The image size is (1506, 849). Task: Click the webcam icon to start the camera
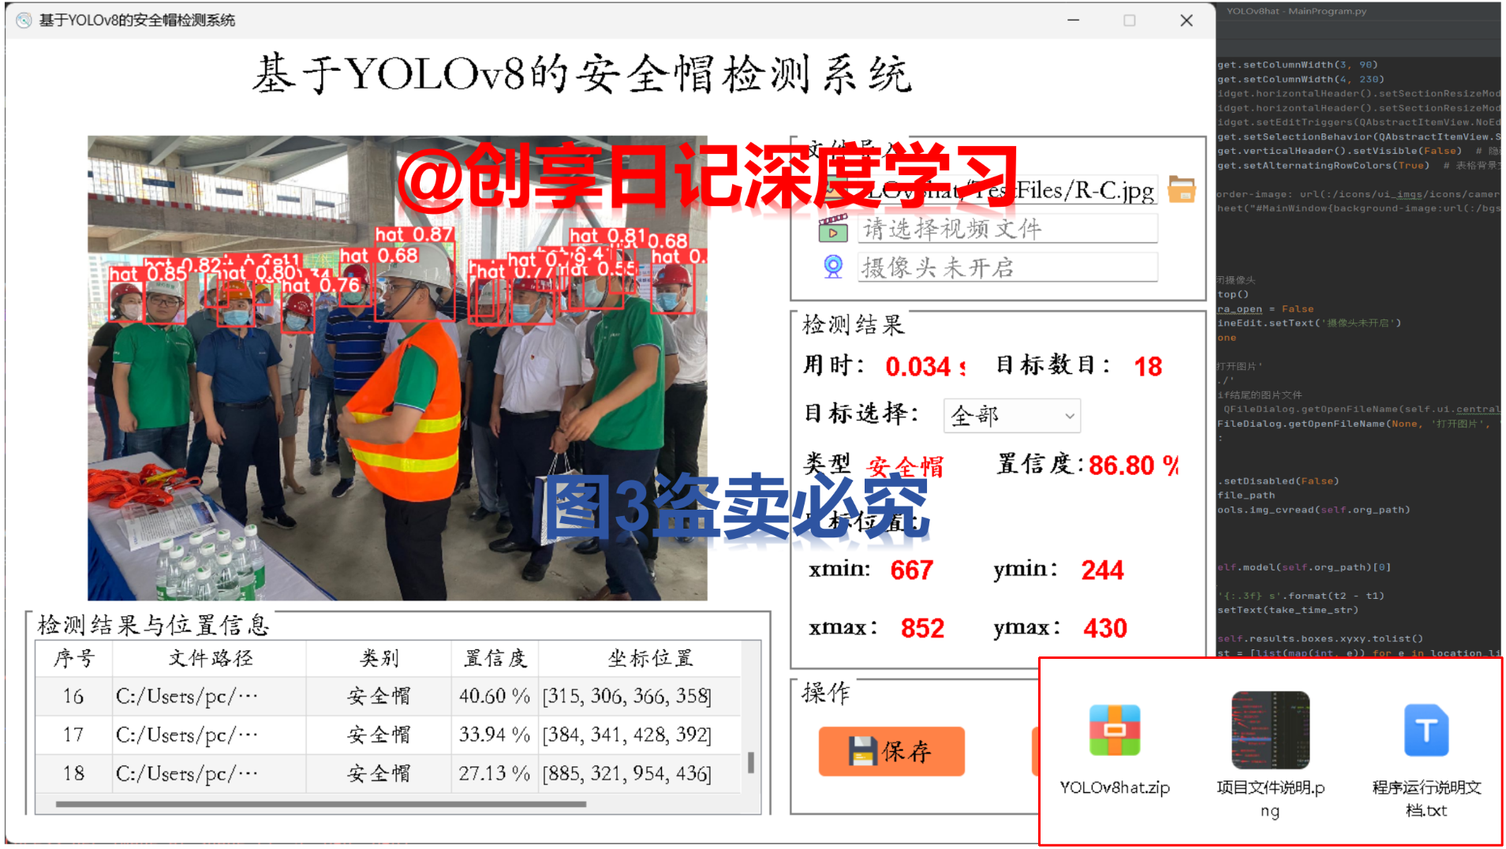pyautogui.click(x=831, y=267)
